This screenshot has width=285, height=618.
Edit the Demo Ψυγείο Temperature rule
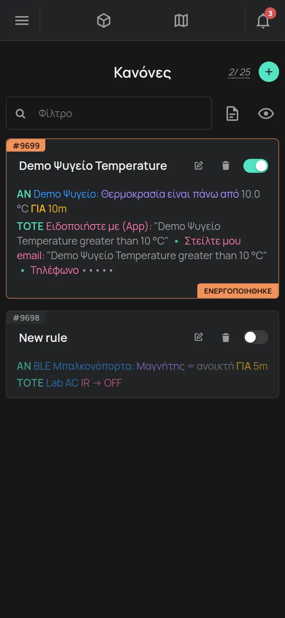199,165
